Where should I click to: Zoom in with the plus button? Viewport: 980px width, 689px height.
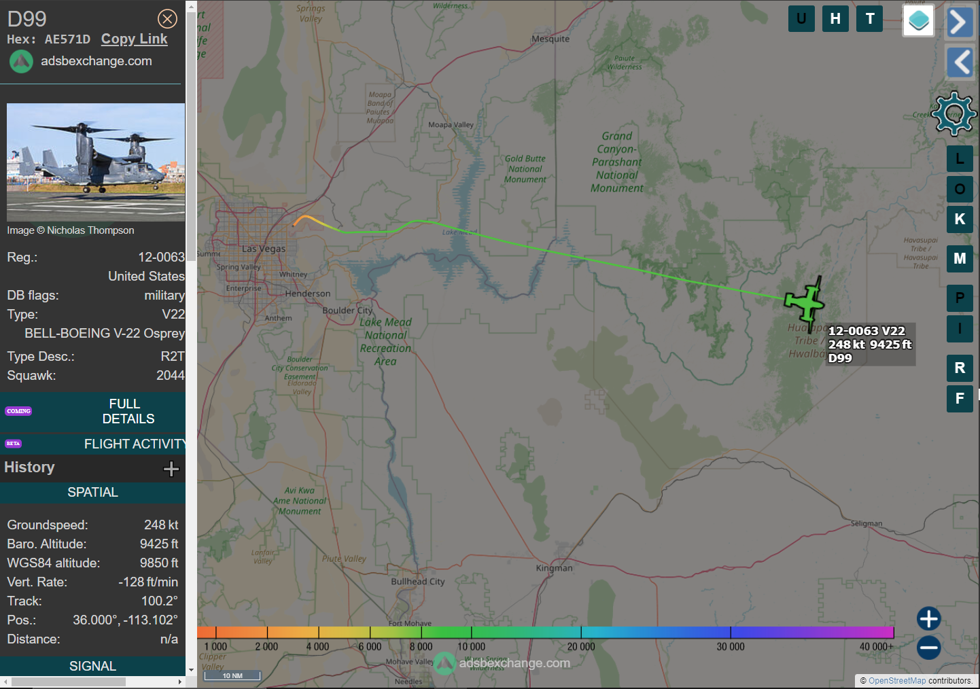[x=928, y=618]
